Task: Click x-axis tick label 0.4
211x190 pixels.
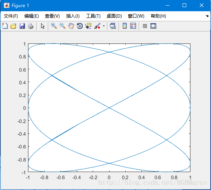Action: [141, 178]
